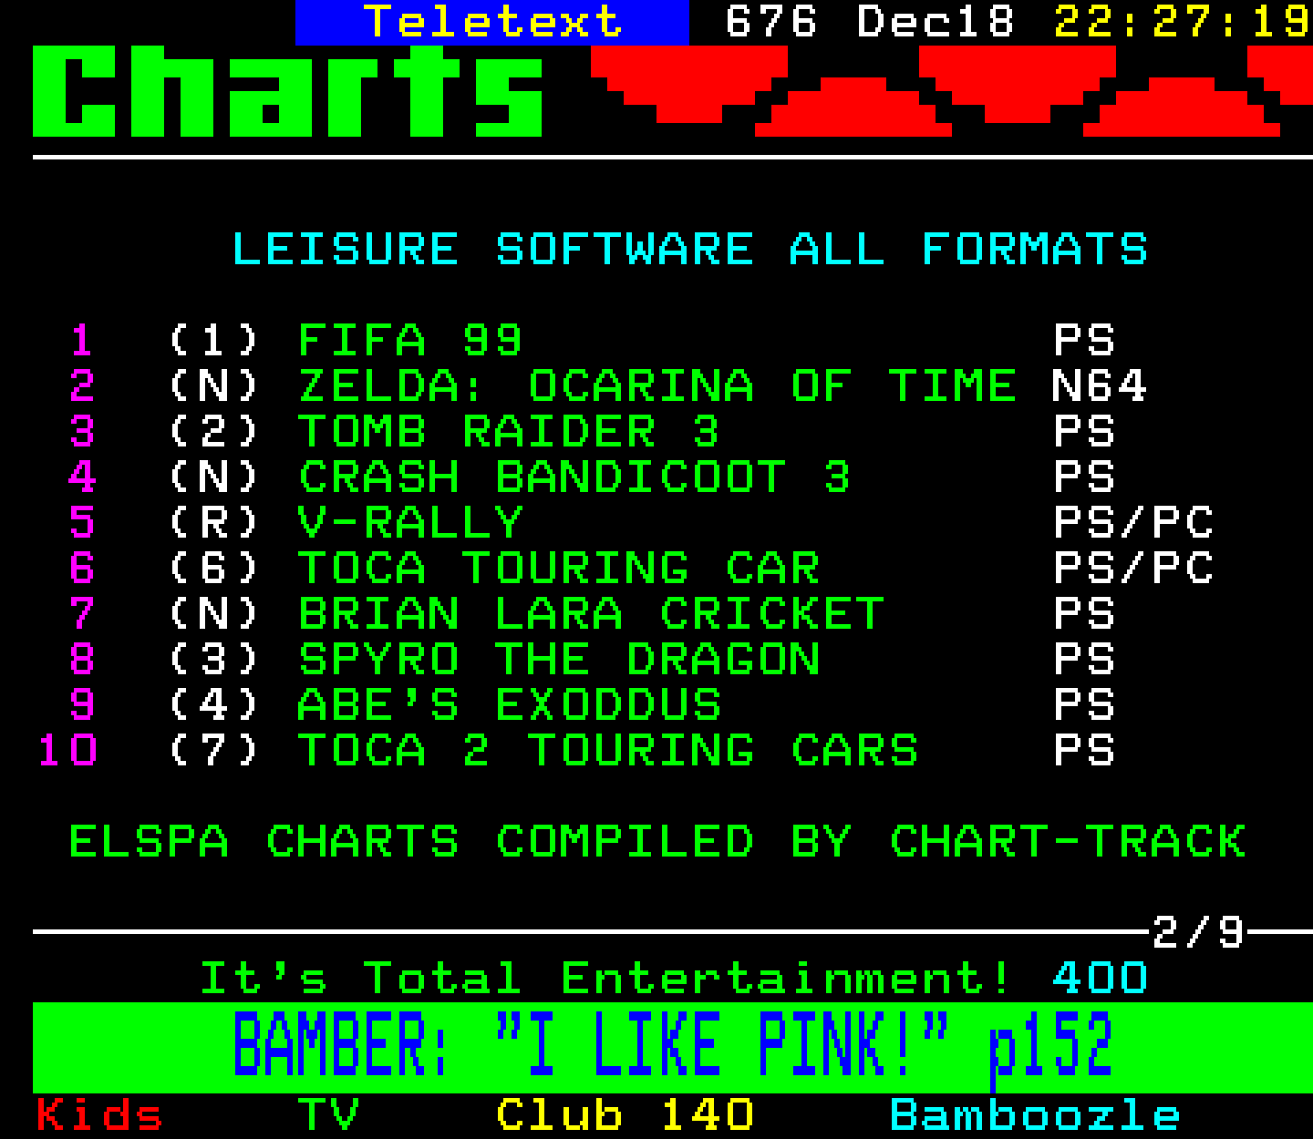Select the red Kids fastext link
The width and height of the screenshot is (1313, 1139).
point(99,1115)
